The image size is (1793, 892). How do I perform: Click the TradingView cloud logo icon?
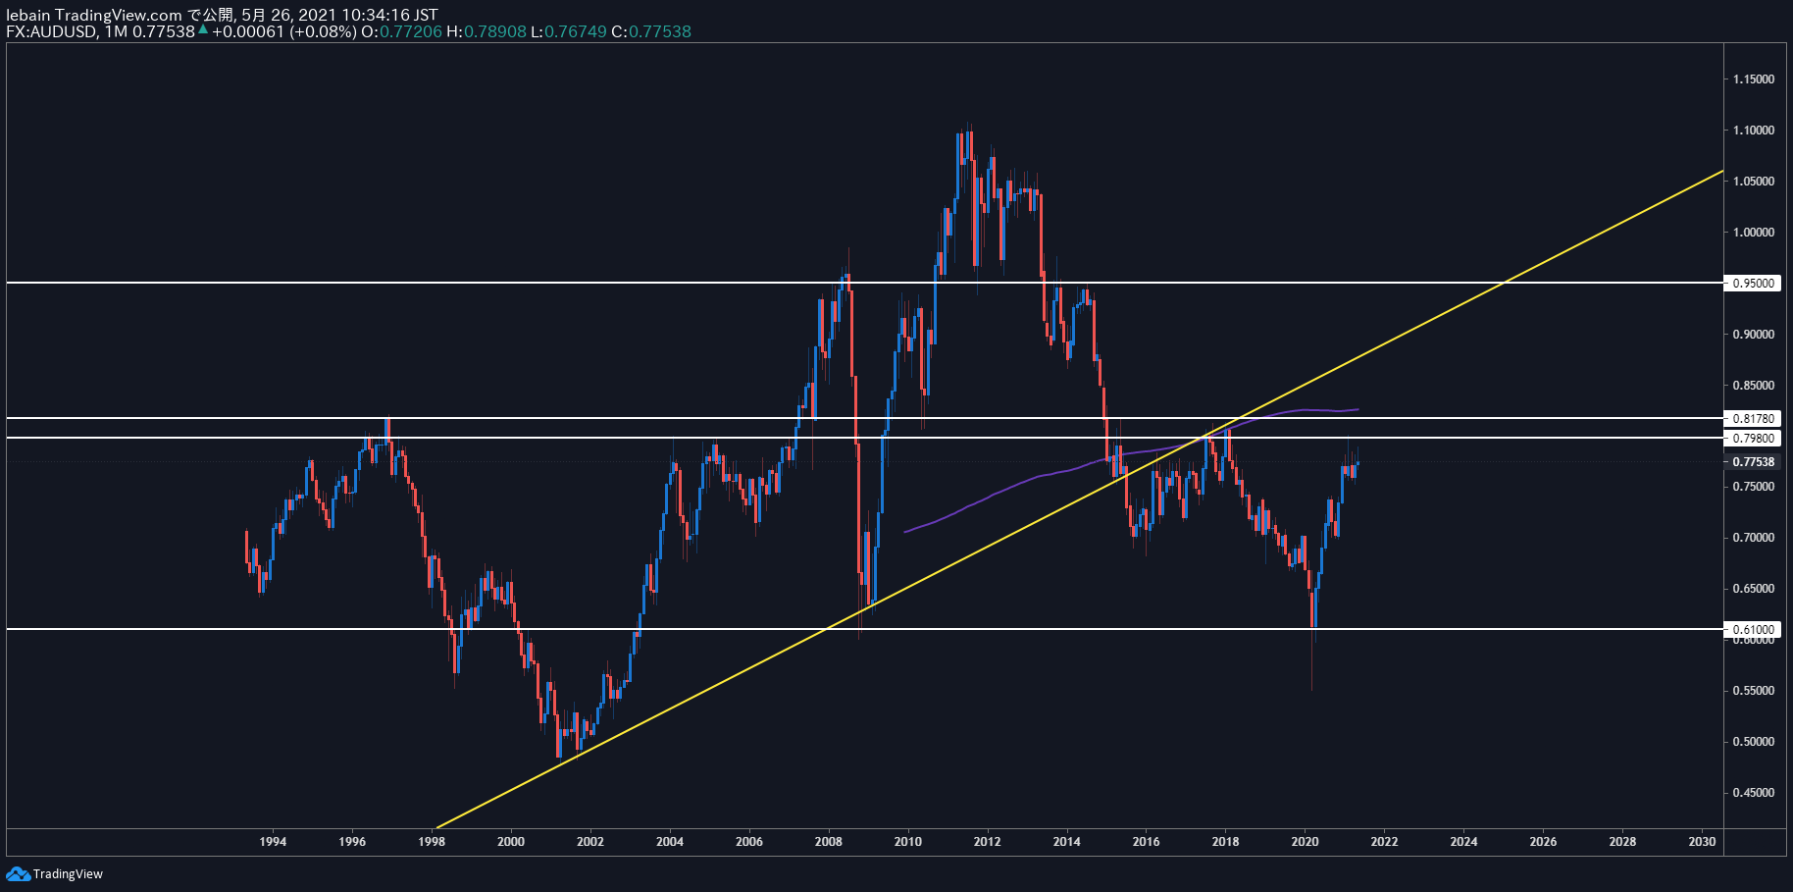click(18, 873)
